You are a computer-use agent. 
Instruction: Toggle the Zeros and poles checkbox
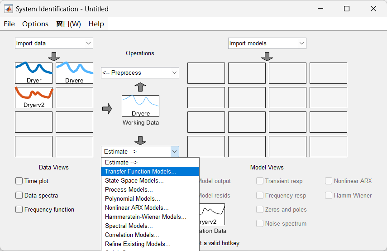point(260,209)
